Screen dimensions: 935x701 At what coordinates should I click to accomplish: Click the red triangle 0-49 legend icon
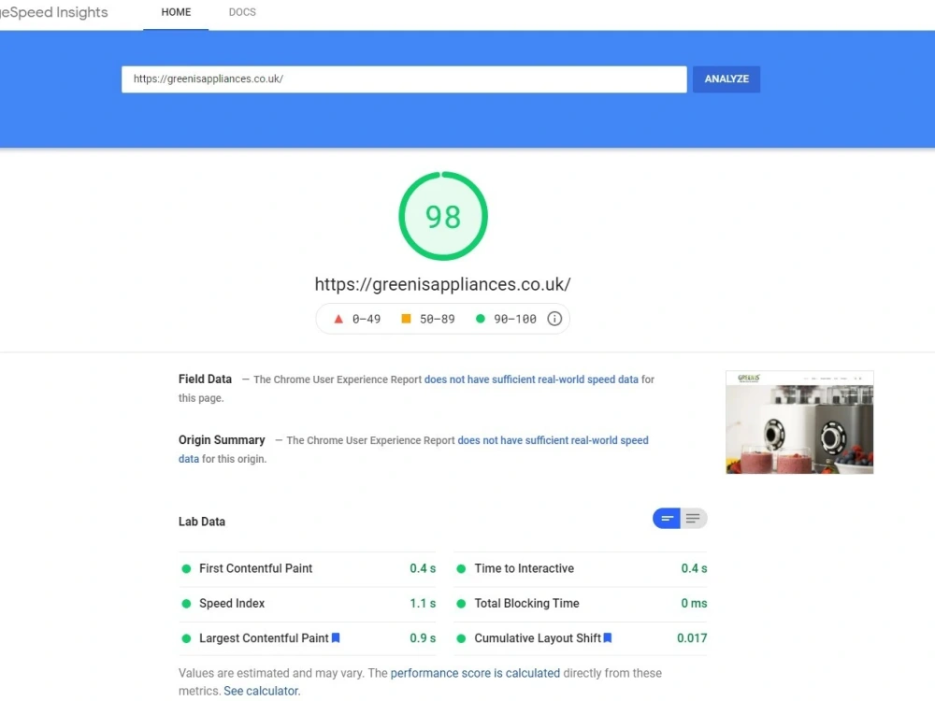click(x=338, y=319)
